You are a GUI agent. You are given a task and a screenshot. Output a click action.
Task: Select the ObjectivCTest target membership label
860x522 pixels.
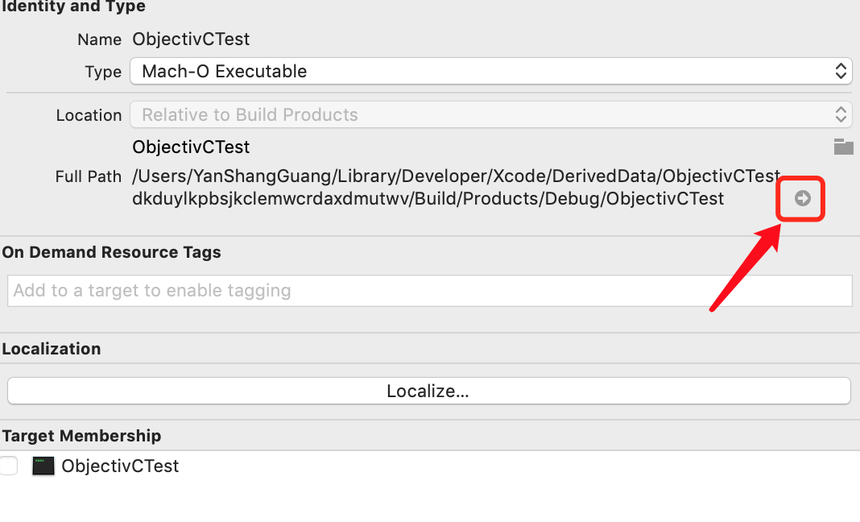pyautogui.click(x=120, y=466)
